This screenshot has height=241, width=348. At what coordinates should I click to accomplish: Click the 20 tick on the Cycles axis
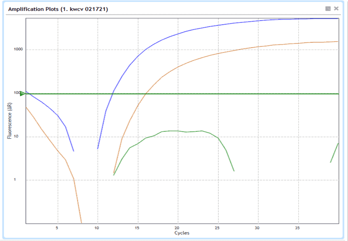click(178, 228)
